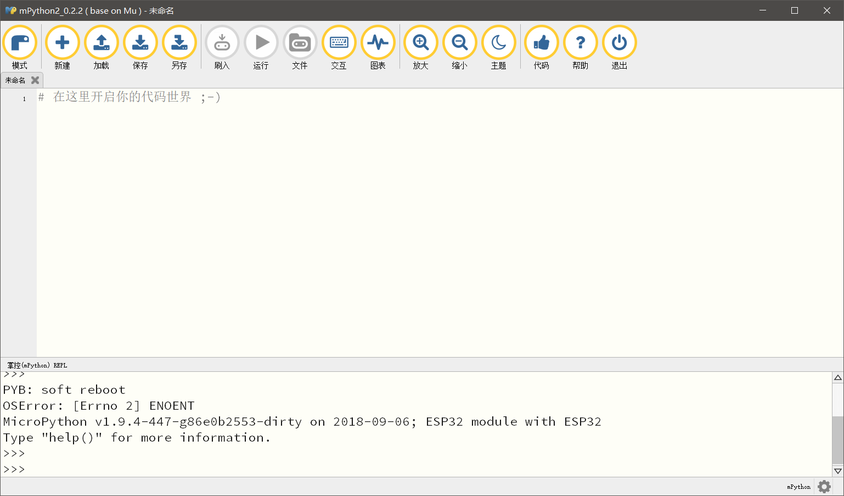Choose 另存 (Save As) in toolbar
Image resolution: width=844 pixels, height=496 pixels.
point(179,47)
